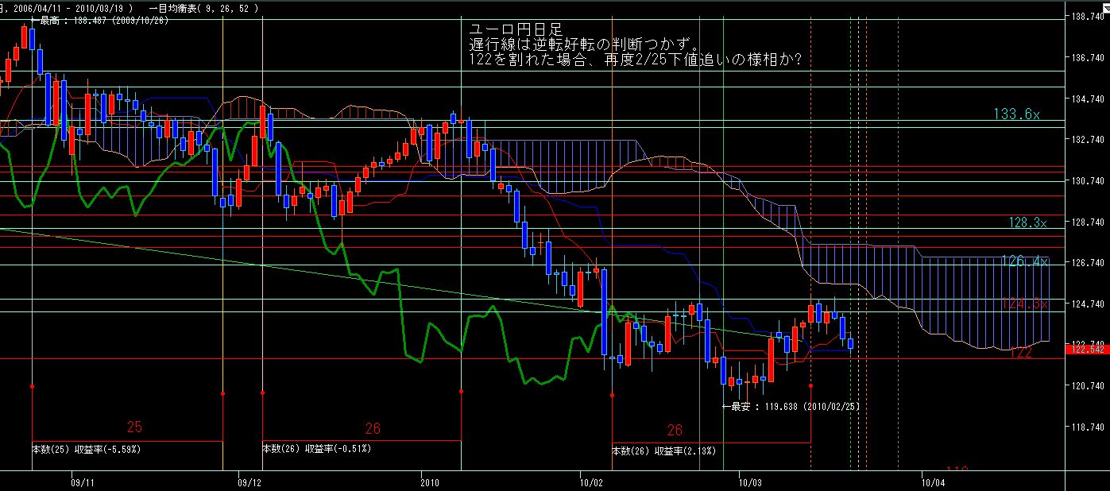This screenshot has height=491, width=1110.
Task: Click the 10/03 date axis label
Action: coord(751,481)
